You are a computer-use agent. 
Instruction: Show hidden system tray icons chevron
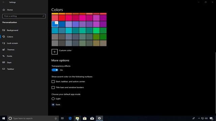coord(199,118)
